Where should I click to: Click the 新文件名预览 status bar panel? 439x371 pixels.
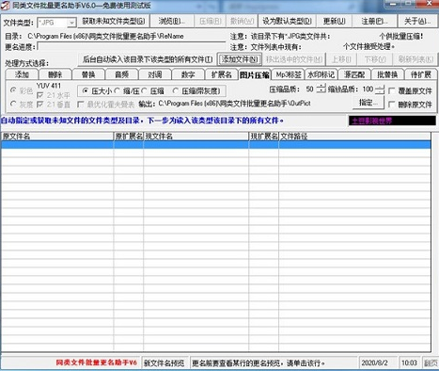coord(165,363)
